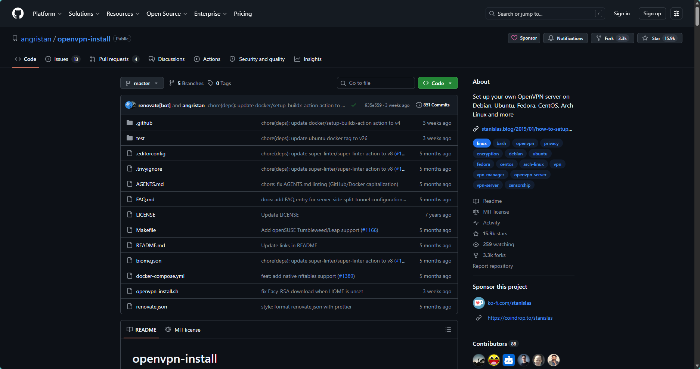Click the clock icon next to 851 Commits
The height and width of the screenshot is (369, 700).
[419, 105]
